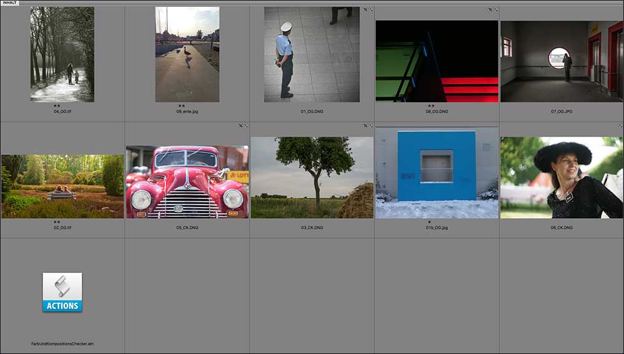The height and width of the screenshot is (354, 624).
Task: Click the filename 07_OG.JPG
Action: (562, 112)
